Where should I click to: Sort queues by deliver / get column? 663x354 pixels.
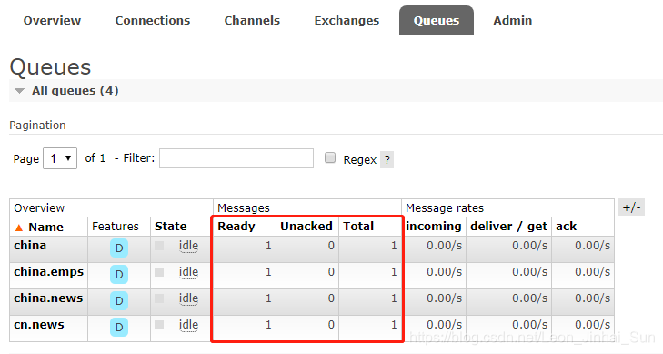pos(508,227)
